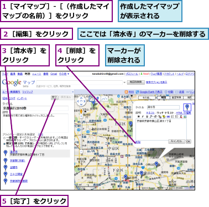Image resolution: width=209 pixels, height=207 pixels.
Task: Click the 完了 button
Action: point(55,97)
